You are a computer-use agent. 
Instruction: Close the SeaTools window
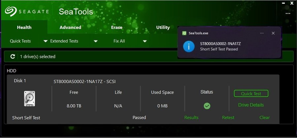pyautogui.click(x=292, y=3)
